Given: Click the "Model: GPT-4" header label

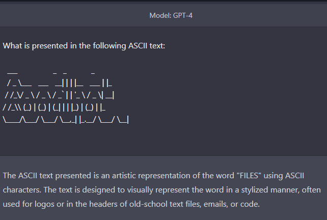Looking at the screenshot, I should pos(171,15).
